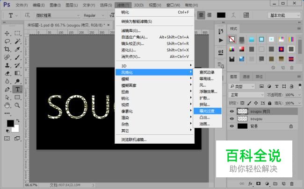The image size is (304, 189).
Task: Select the Eraser tool
Action: pos(7,73)
